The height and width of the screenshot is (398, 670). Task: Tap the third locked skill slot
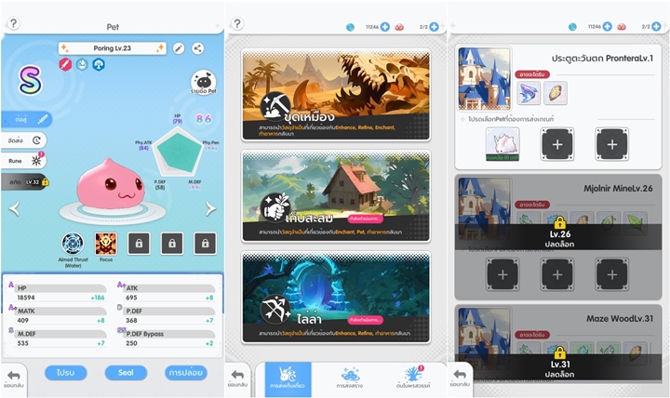tap(205, 244)
